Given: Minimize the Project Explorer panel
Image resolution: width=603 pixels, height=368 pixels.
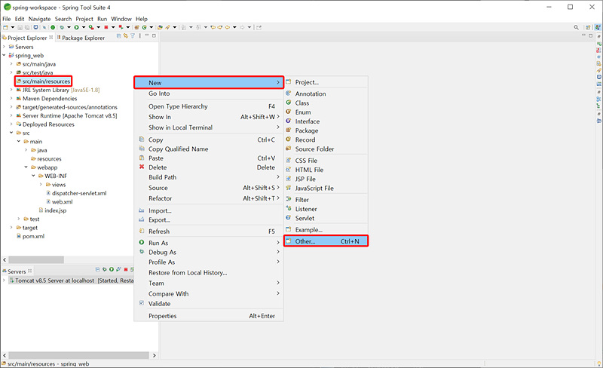Looking at the screenshot, I should coord(147,35).
